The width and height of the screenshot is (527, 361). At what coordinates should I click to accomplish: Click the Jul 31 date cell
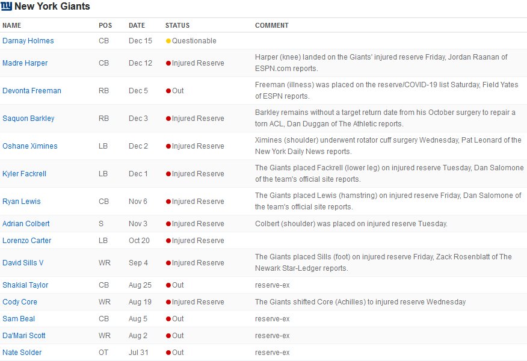pos(138,352)
